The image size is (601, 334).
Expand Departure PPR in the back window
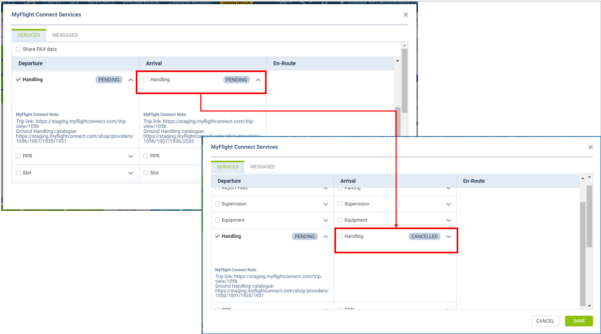[131, 156]
